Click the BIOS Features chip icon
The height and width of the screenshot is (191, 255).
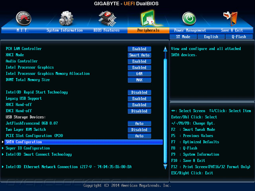point(107,18)
